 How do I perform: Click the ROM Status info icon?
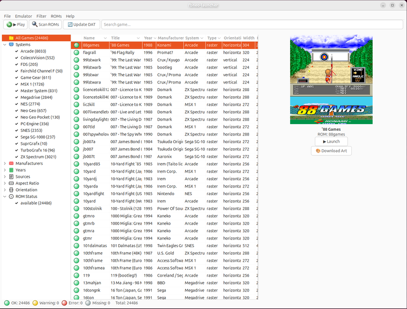(x=11, y=196)
